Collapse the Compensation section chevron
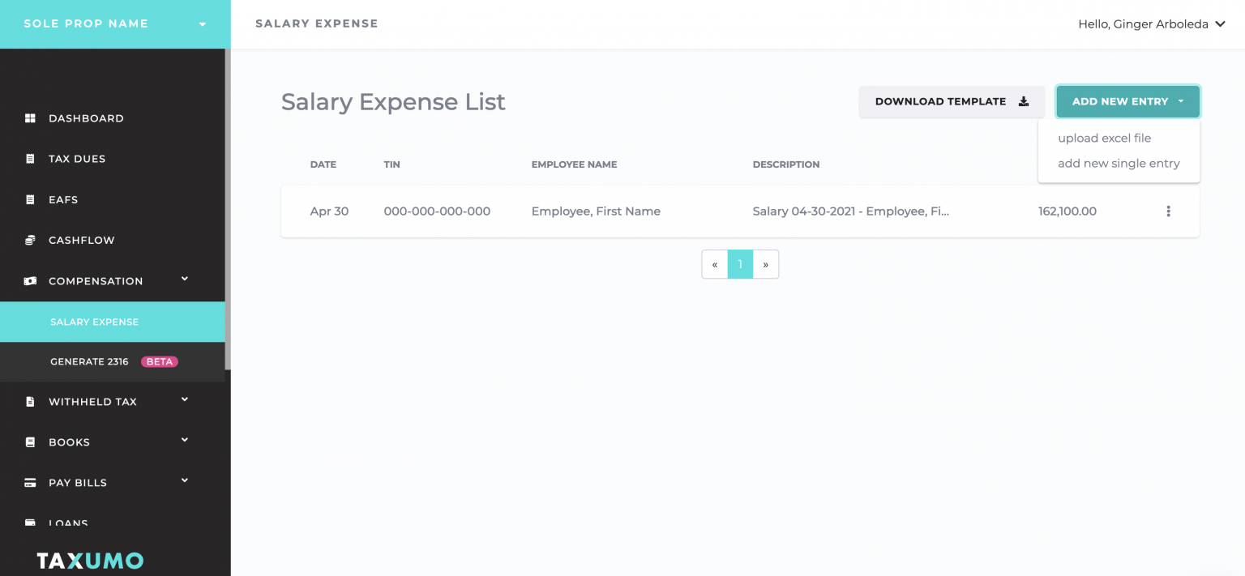Screen dimensions: 1245x576 (184, 279)
